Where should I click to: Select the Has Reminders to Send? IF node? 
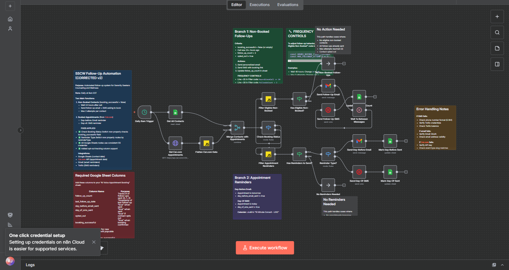click(x=299, y=154)
